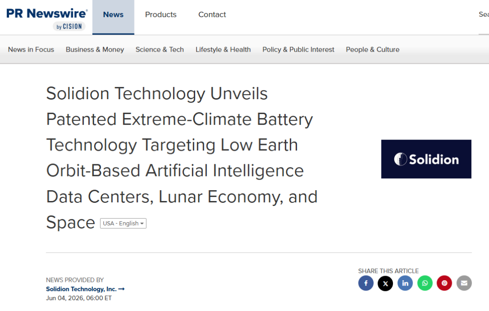
Task: Open USA - English language dropdown
Action: [123, 223]
